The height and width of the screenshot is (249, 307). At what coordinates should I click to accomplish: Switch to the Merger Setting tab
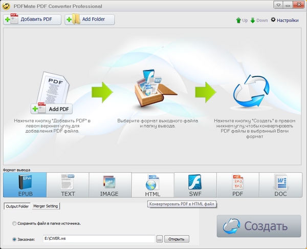tap(46, 206)
